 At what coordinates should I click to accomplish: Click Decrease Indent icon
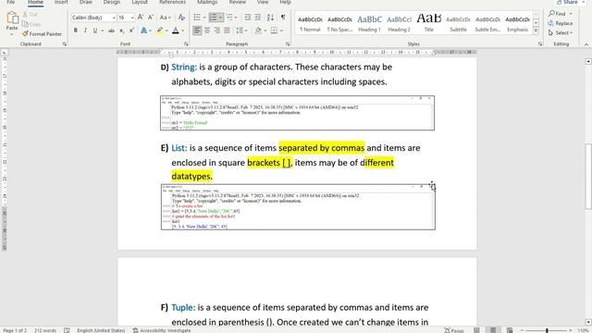coord(248,18)
